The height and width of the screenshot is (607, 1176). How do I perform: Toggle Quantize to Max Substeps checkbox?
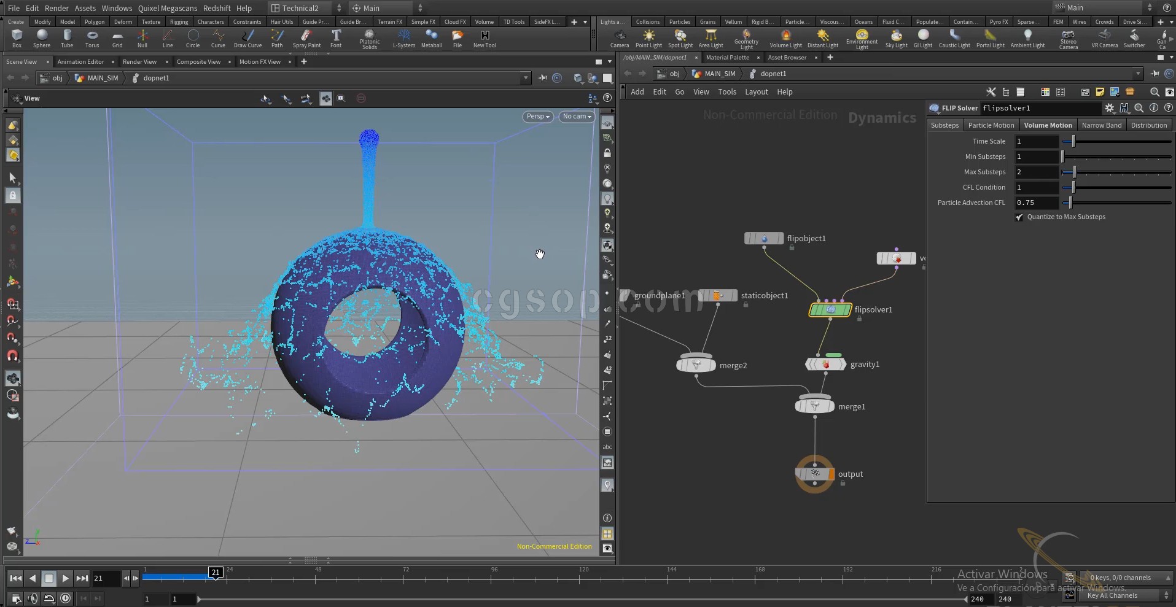(x=1019, y=217)
